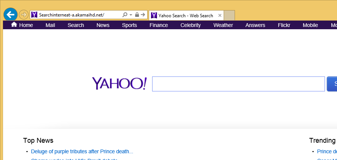Image resolution: width=337 pixels, height=160 pixels.
Task: Open Celebrity in the Yahoo navigation bar
Action: point(191,25)
